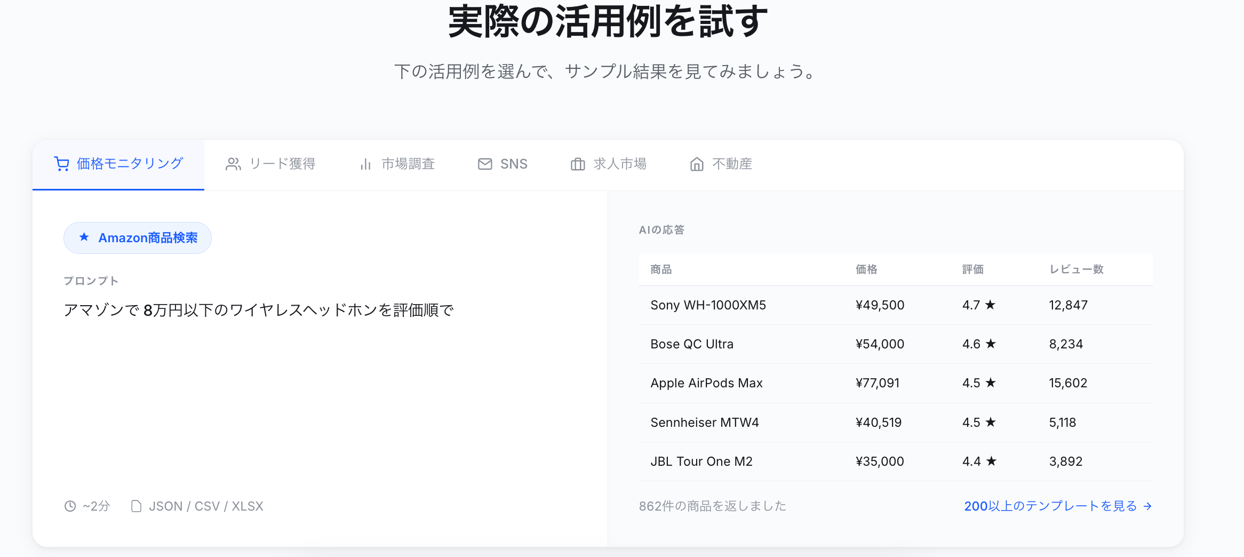This screenshot has width=1244, height=557.
Task: Click the レビュー数 column header
Action: tap(1076, 269)
